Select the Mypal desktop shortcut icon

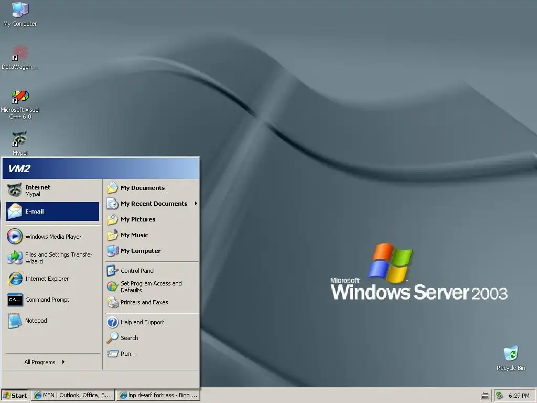tap(20, 143)
